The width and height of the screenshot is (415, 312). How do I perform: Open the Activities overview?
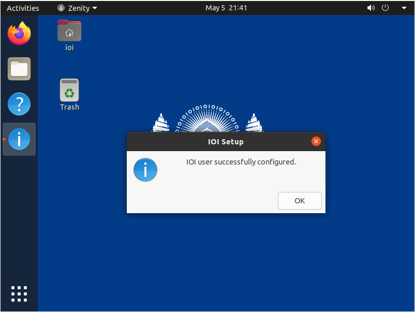point(23,8)
